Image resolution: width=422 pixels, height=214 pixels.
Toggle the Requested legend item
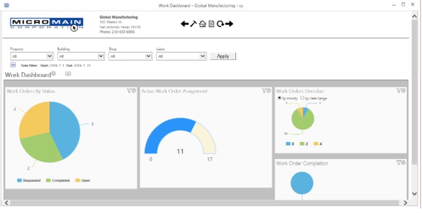pyautogui.click(x=29, y=181)
